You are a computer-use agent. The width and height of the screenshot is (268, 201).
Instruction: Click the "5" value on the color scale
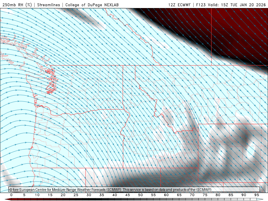[x=24, y=195]
